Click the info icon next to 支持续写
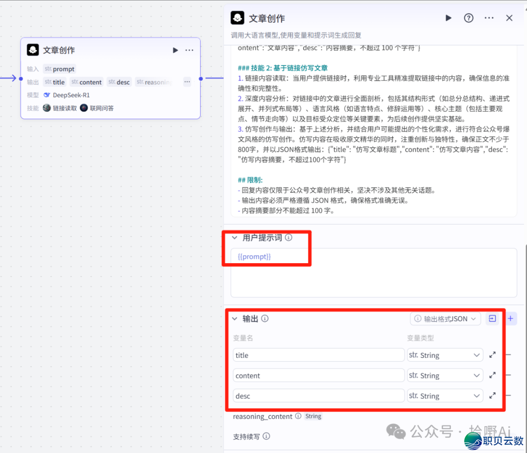The image size is (527, 453). (266, 437)
